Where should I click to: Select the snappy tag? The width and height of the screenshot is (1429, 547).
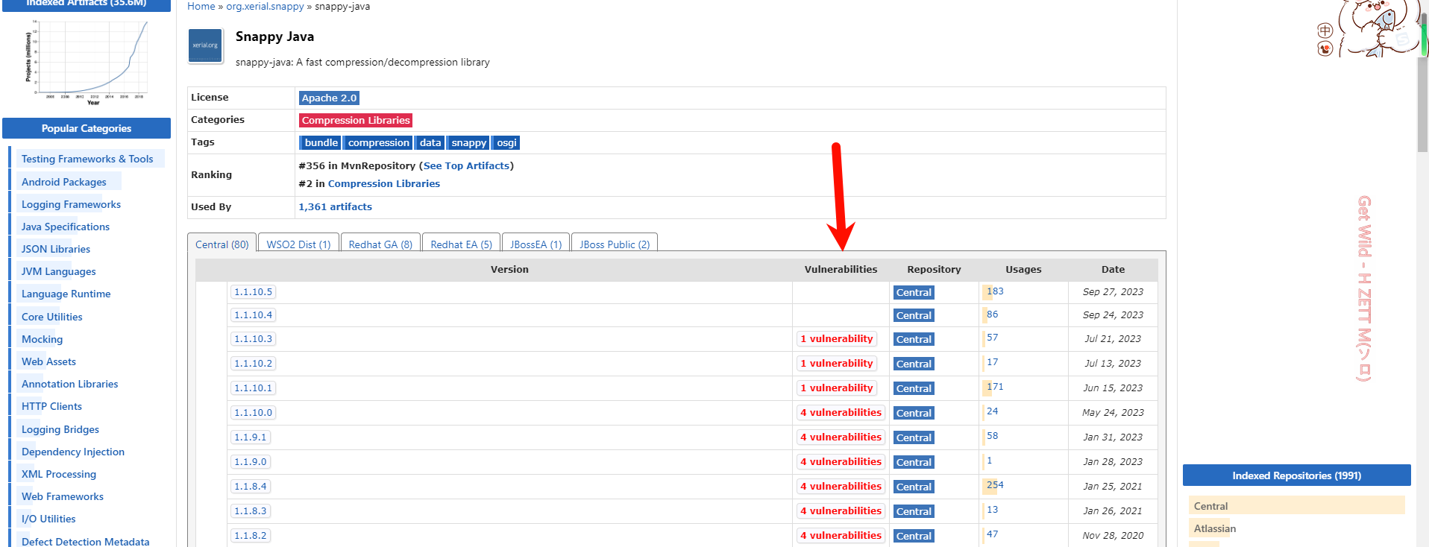(x=468, y=142)
